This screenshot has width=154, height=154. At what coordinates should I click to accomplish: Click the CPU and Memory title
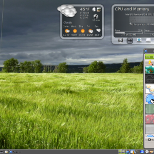(x=132, y=9)
